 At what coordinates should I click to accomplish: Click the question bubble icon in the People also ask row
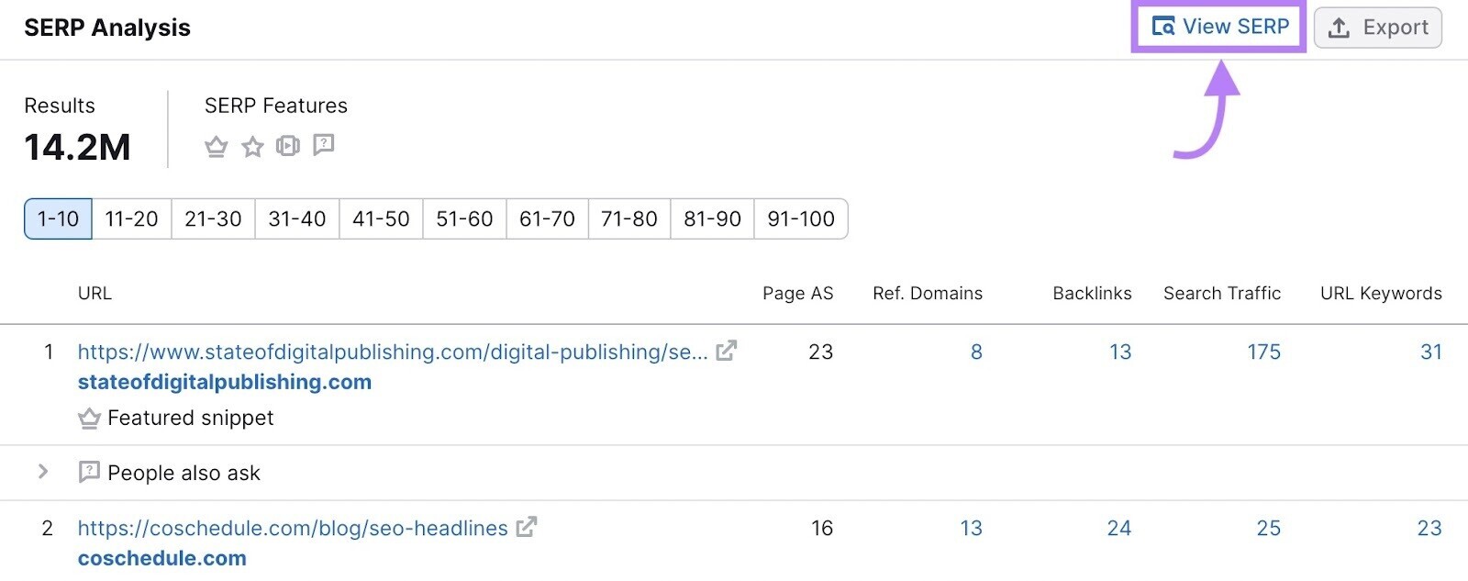tap(87, 472)
